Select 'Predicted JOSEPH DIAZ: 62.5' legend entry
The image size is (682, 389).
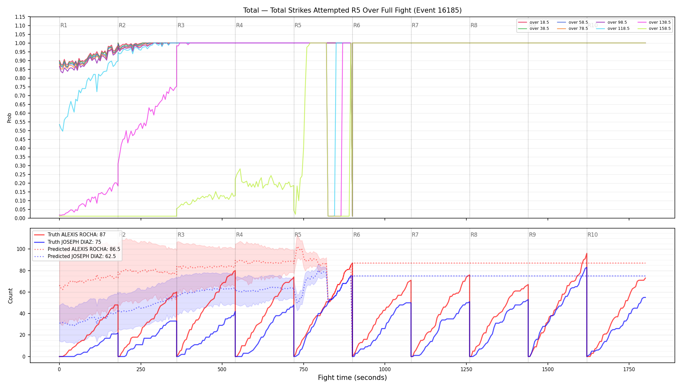pos(75,256)
